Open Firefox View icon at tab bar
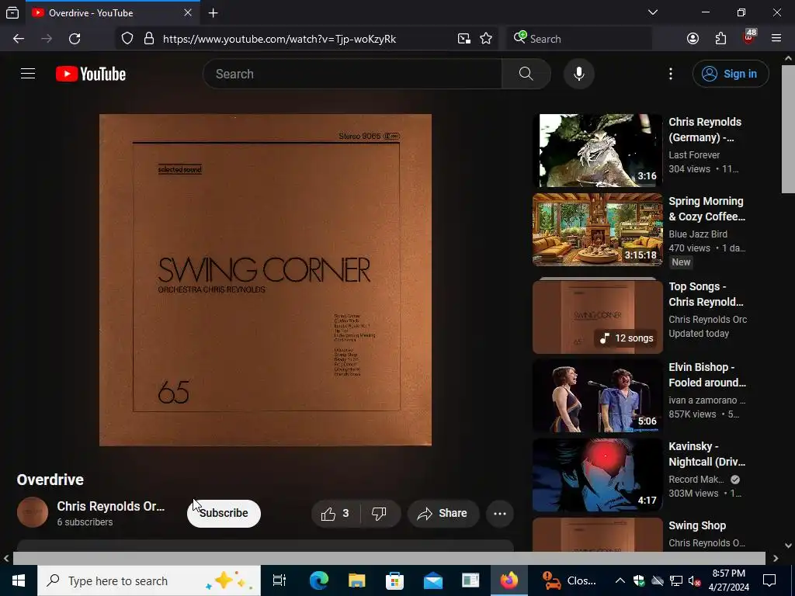Screen dimensions: 795x596 [x=12, y=13]
